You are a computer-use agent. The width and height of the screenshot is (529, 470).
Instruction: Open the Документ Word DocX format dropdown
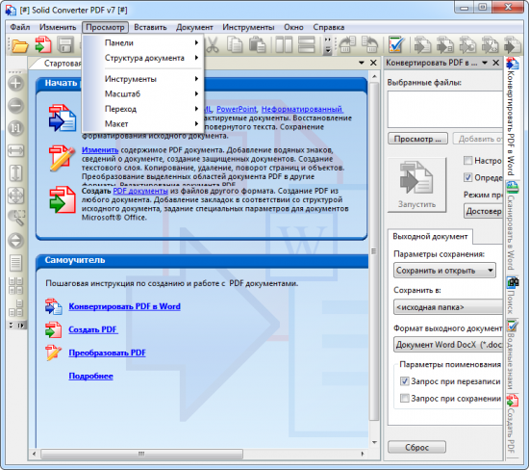click(448, 344)
